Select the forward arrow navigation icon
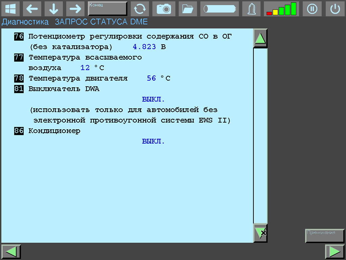 [x=75, y=8]
